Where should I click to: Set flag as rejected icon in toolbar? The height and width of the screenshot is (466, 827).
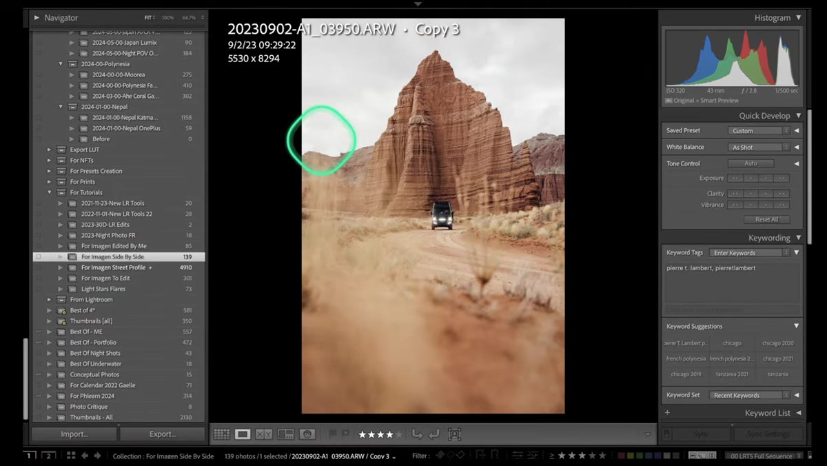pos(345,434)
